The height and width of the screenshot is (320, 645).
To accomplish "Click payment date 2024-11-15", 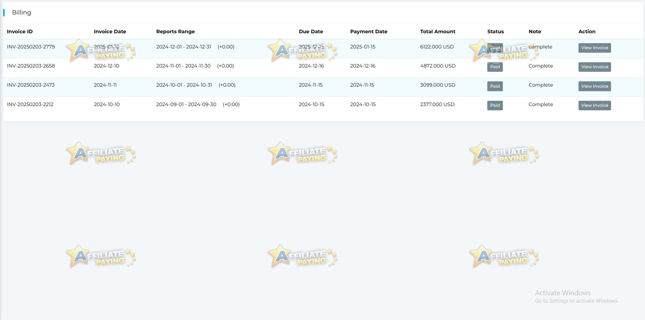I will click(x=362, y=85).
